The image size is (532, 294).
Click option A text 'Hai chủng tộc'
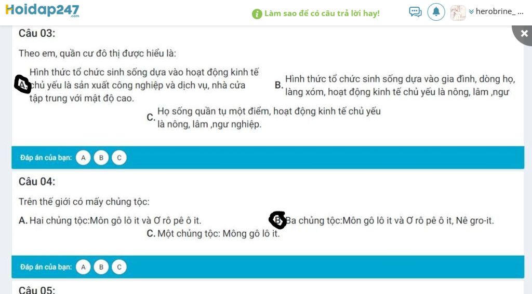[59, 220]
